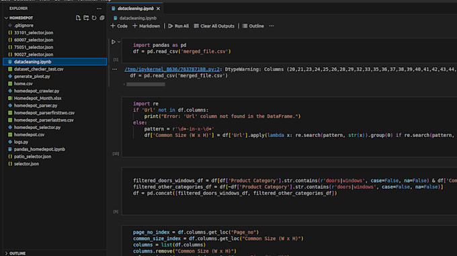This screenshot has height=256, width=457.
Task: Click the /tmp/ipykernel file link in output
Action: click(x=172, y=69)
